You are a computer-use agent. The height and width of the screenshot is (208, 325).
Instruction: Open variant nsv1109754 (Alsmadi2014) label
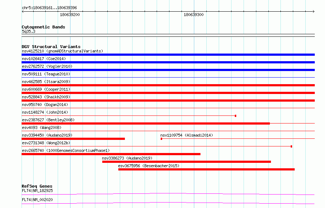tap(187, 135)
